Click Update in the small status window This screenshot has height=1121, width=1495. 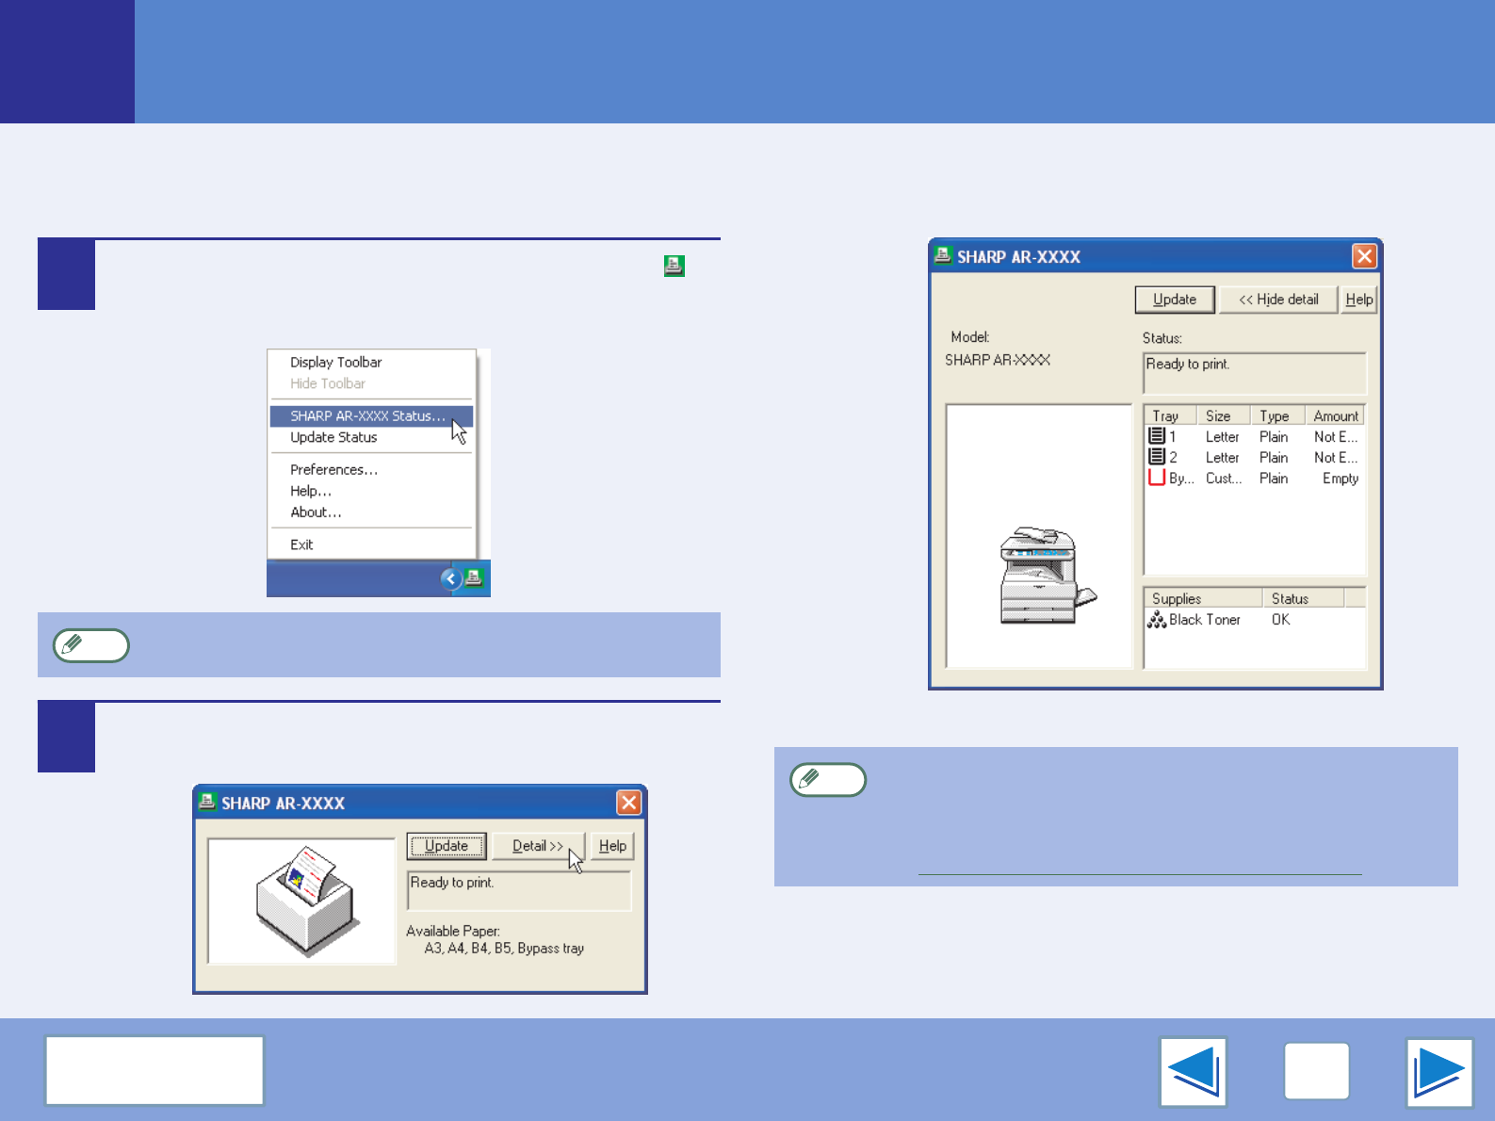(447, 846)
